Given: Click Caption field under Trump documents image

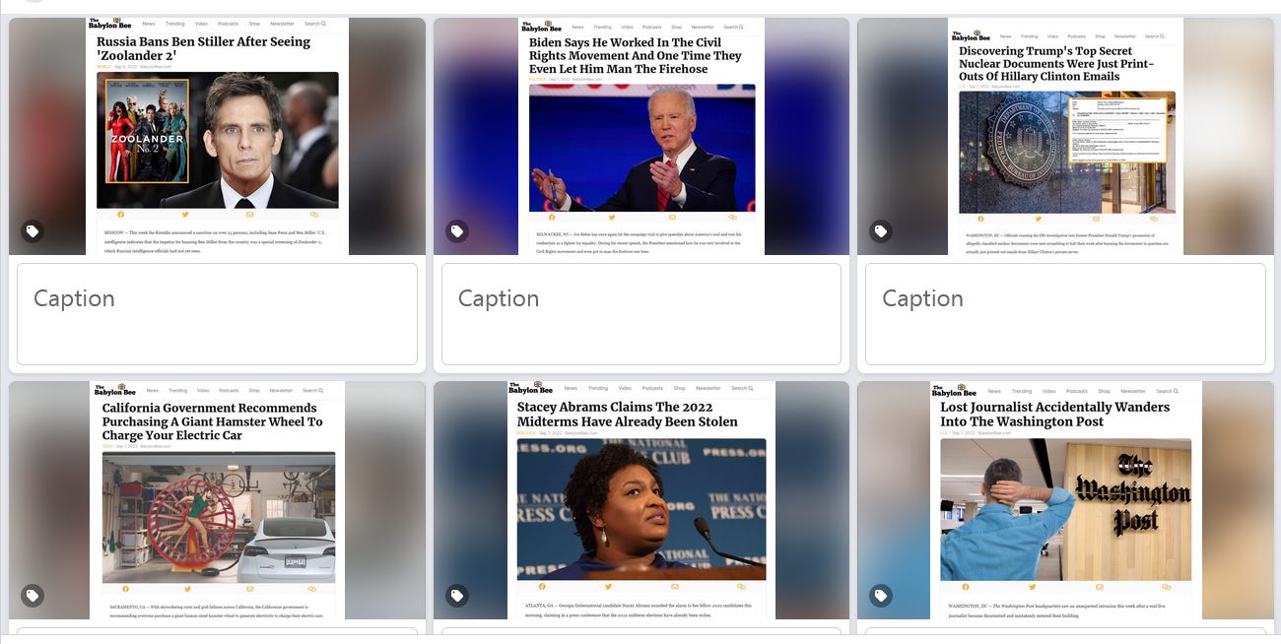Looking at the screenshot, I should pyautogui.click(x=1065, y=314).
